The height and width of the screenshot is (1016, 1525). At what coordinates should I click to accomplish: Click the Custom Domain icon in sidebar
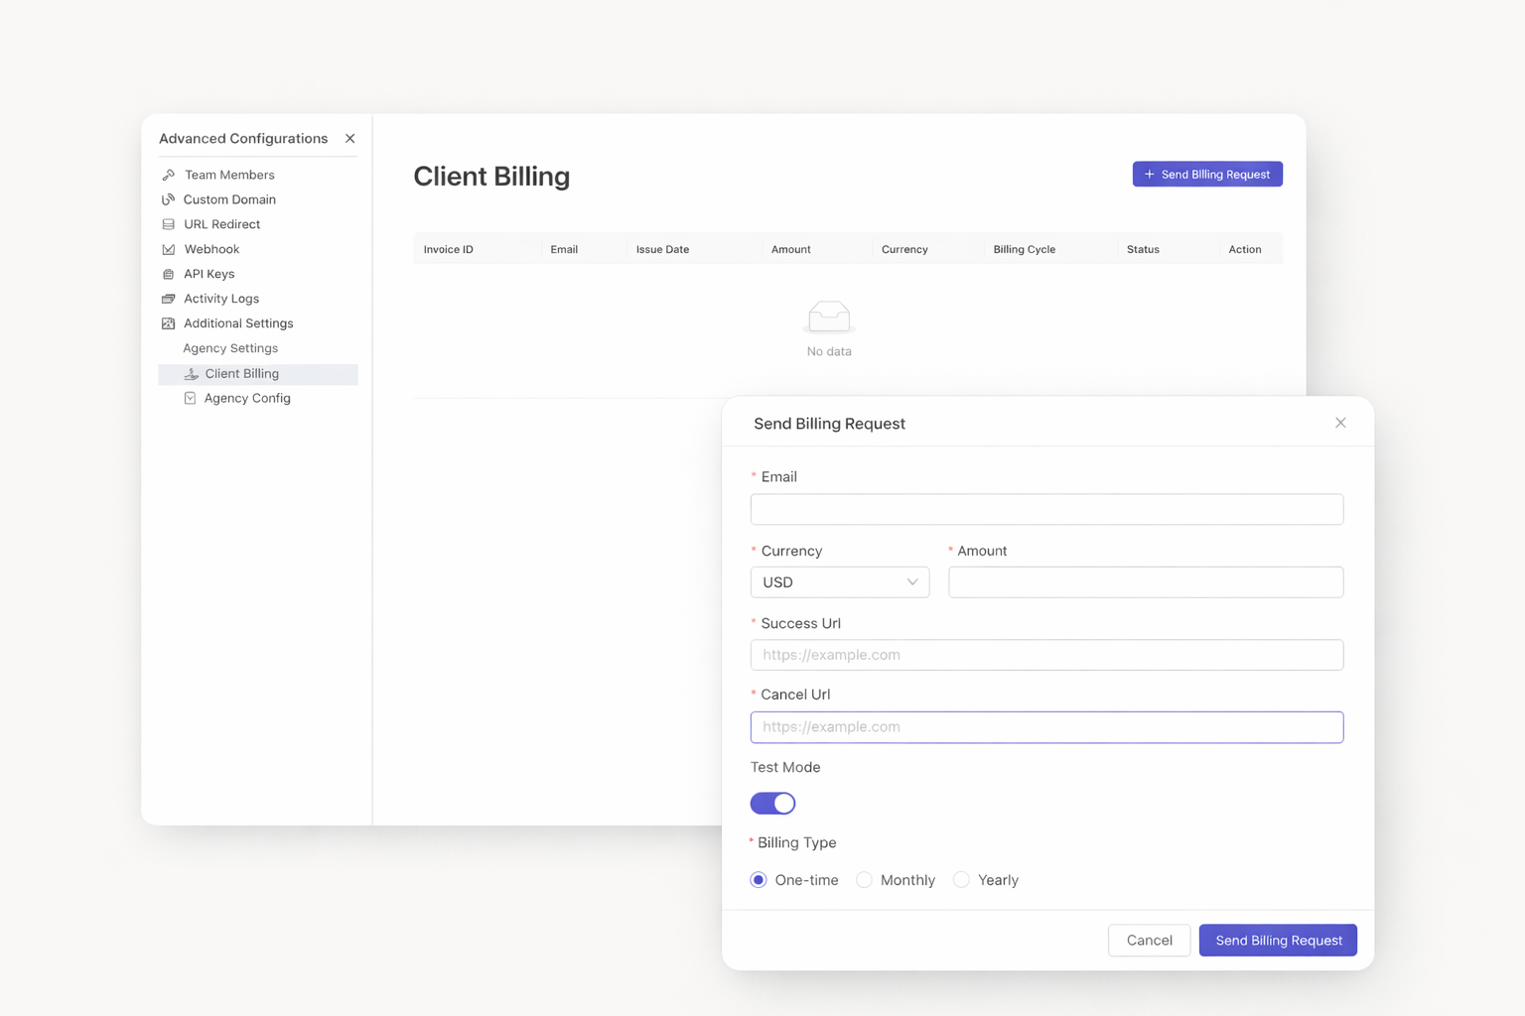169,199
